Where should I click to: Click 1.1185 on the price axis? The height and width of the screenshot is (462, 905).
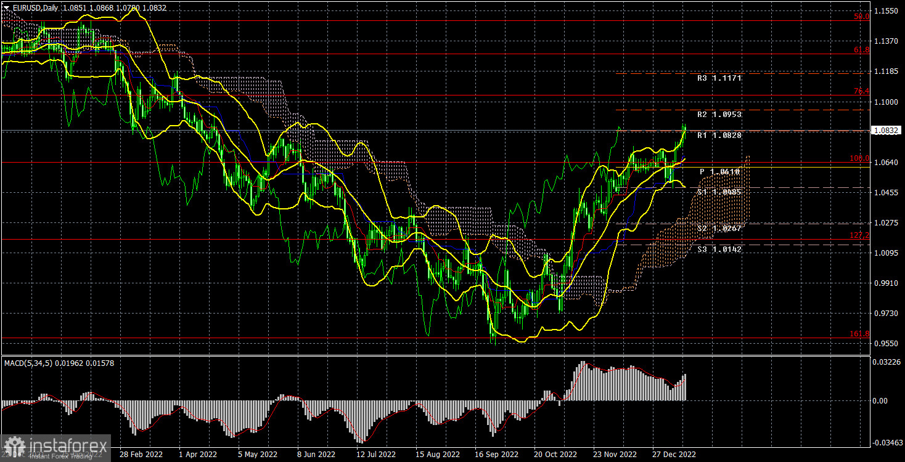tap(887, 71)
